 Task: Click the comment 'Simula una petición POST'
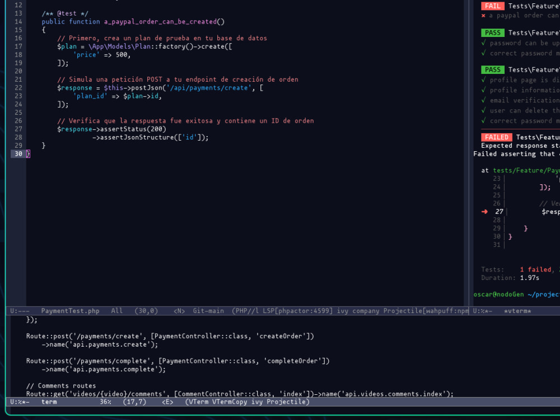178,80
